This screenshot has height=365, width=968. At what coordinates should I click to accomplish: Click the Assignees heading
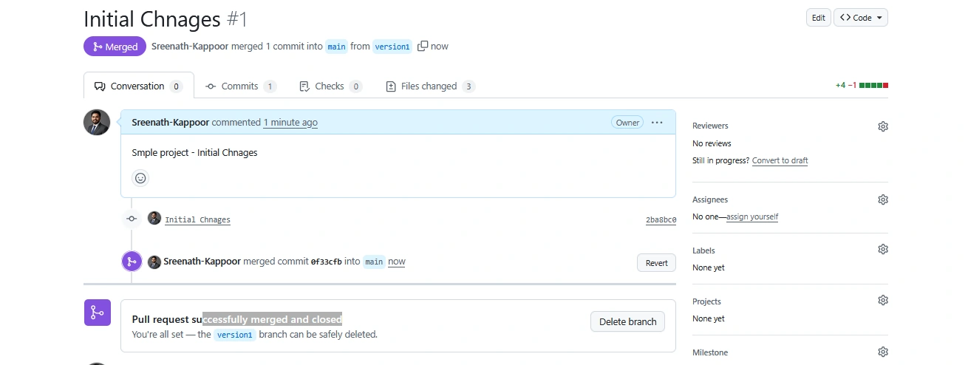pos(710,199)
